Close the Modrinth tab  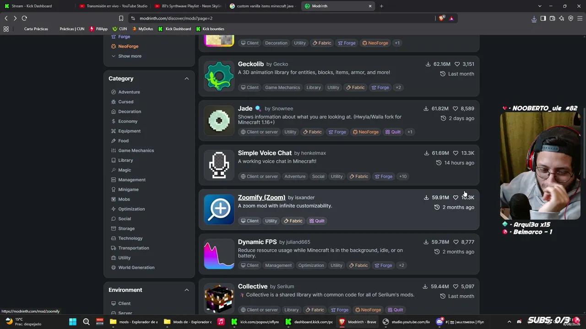(x=370, y=6)
